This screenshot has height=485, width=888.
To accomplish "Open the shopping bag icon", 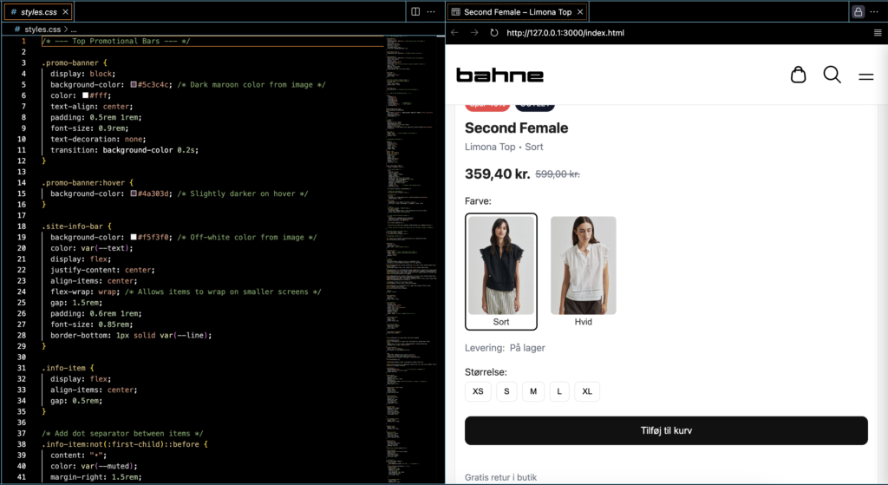I will (x=798, y=75).
